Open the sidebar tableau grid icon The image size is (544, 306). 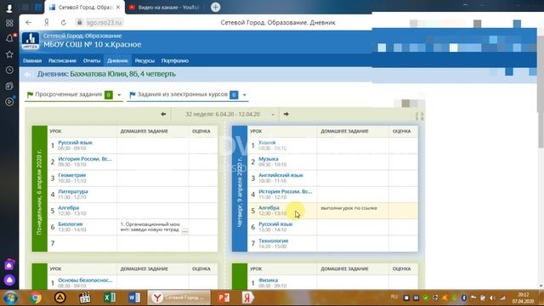(9, 23)
